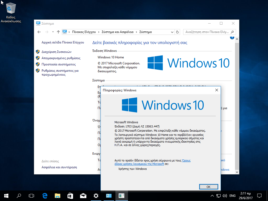Open File Explorer from the taskbar

coord(58,196)
